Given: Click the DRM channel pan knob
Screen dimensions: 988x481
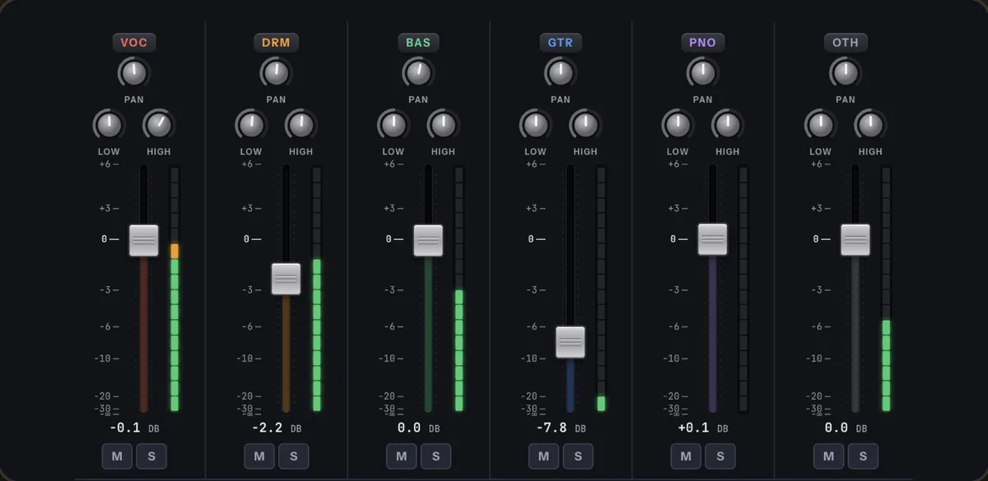Looking at the screenshot, I should [276, 73].
